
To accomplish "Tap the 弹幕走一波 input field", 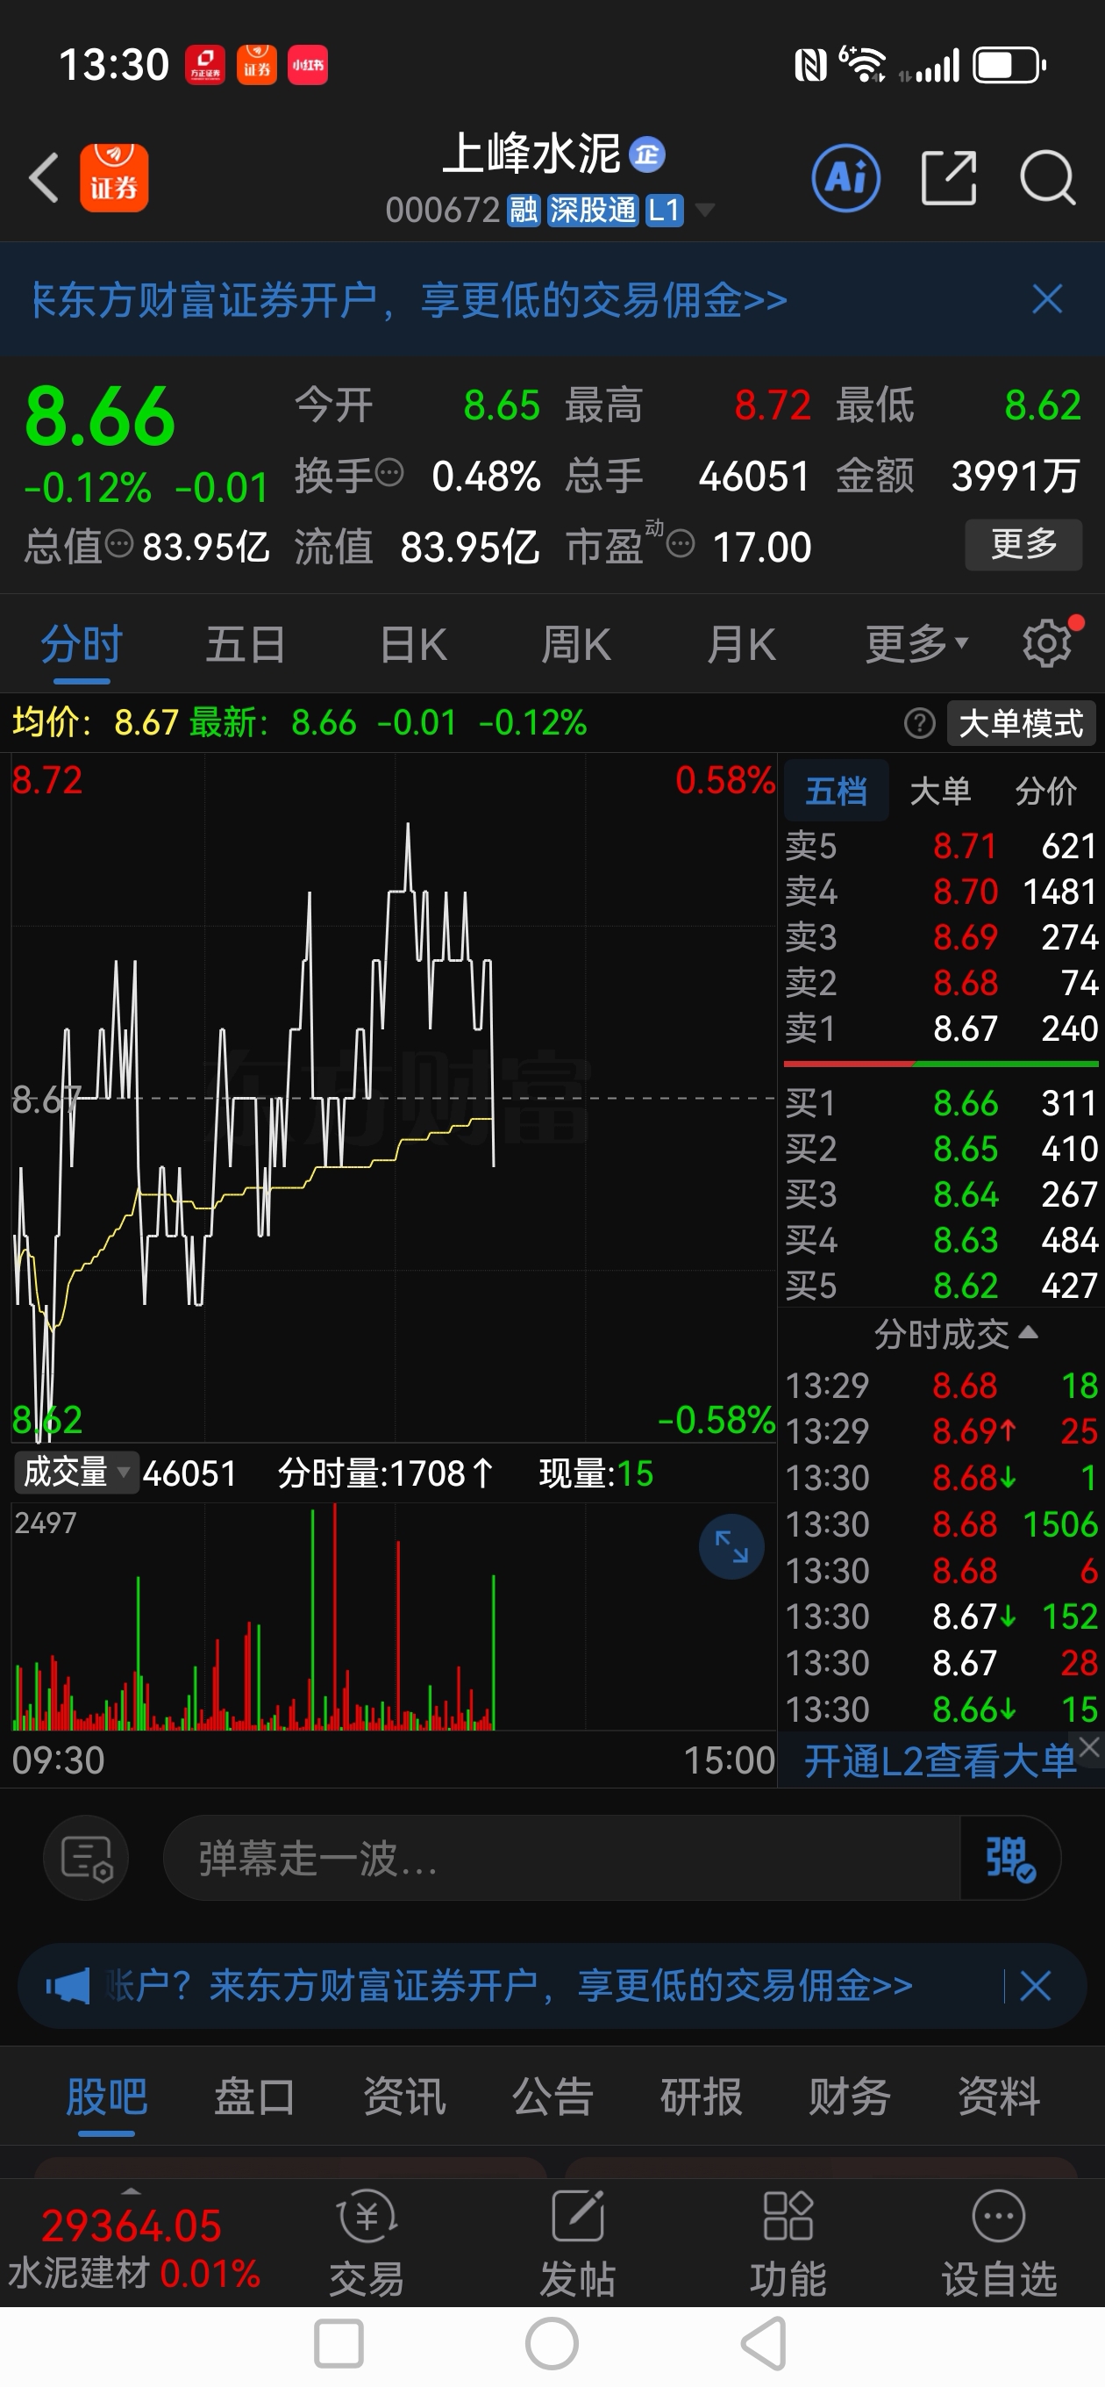I will (x=561, y=1858).
